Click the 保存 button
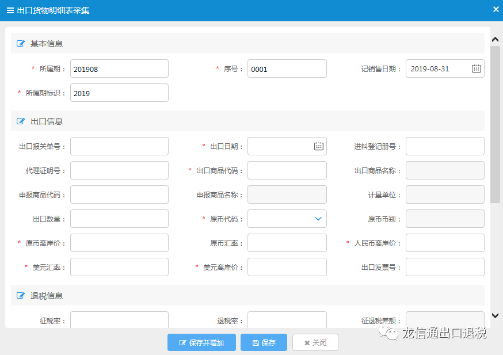The height and width of the screenshot is (355, 503). pyautogui.click(x=264, y=342)
